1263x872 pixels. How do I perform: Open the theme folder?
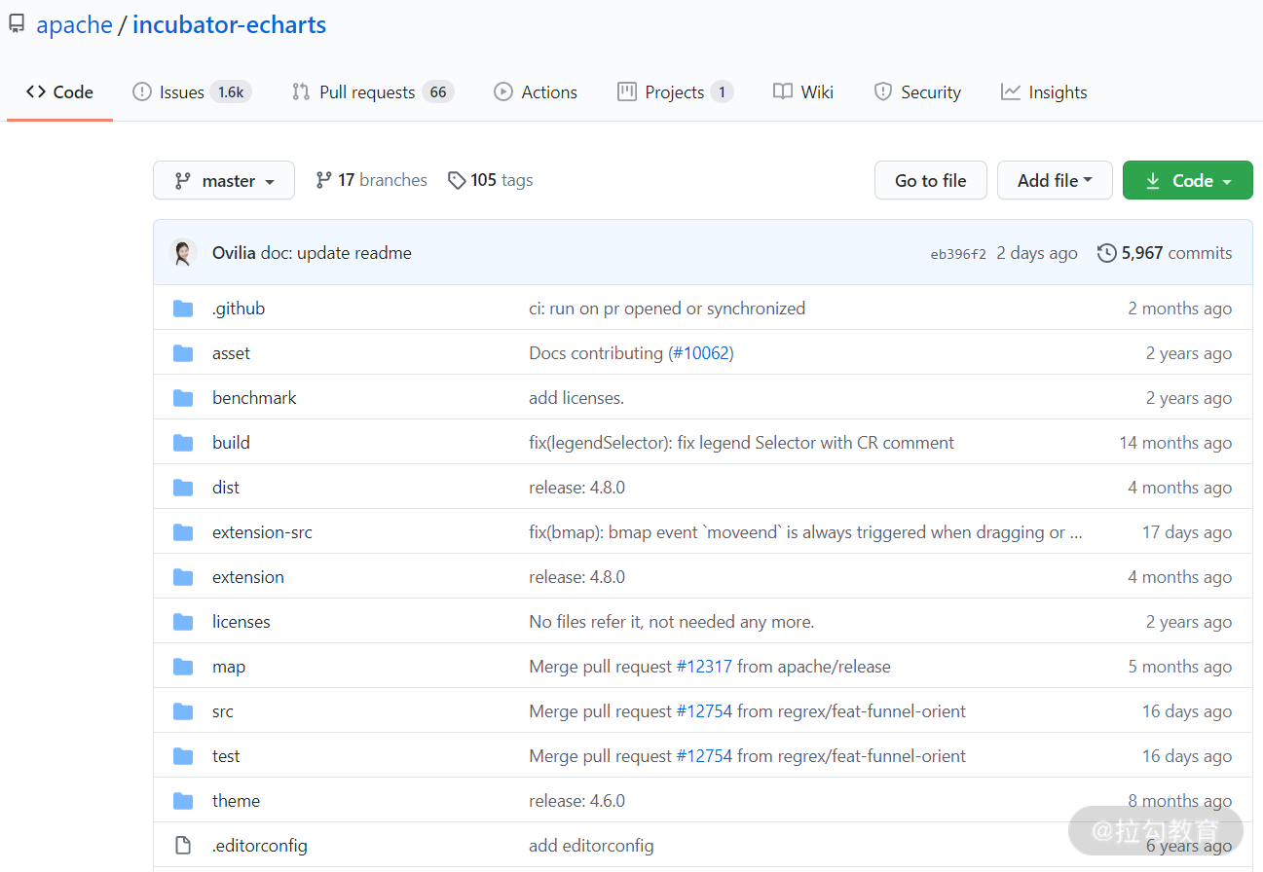(236, 801)
